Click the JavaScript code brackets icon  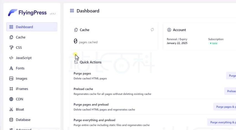click(11, 58)
